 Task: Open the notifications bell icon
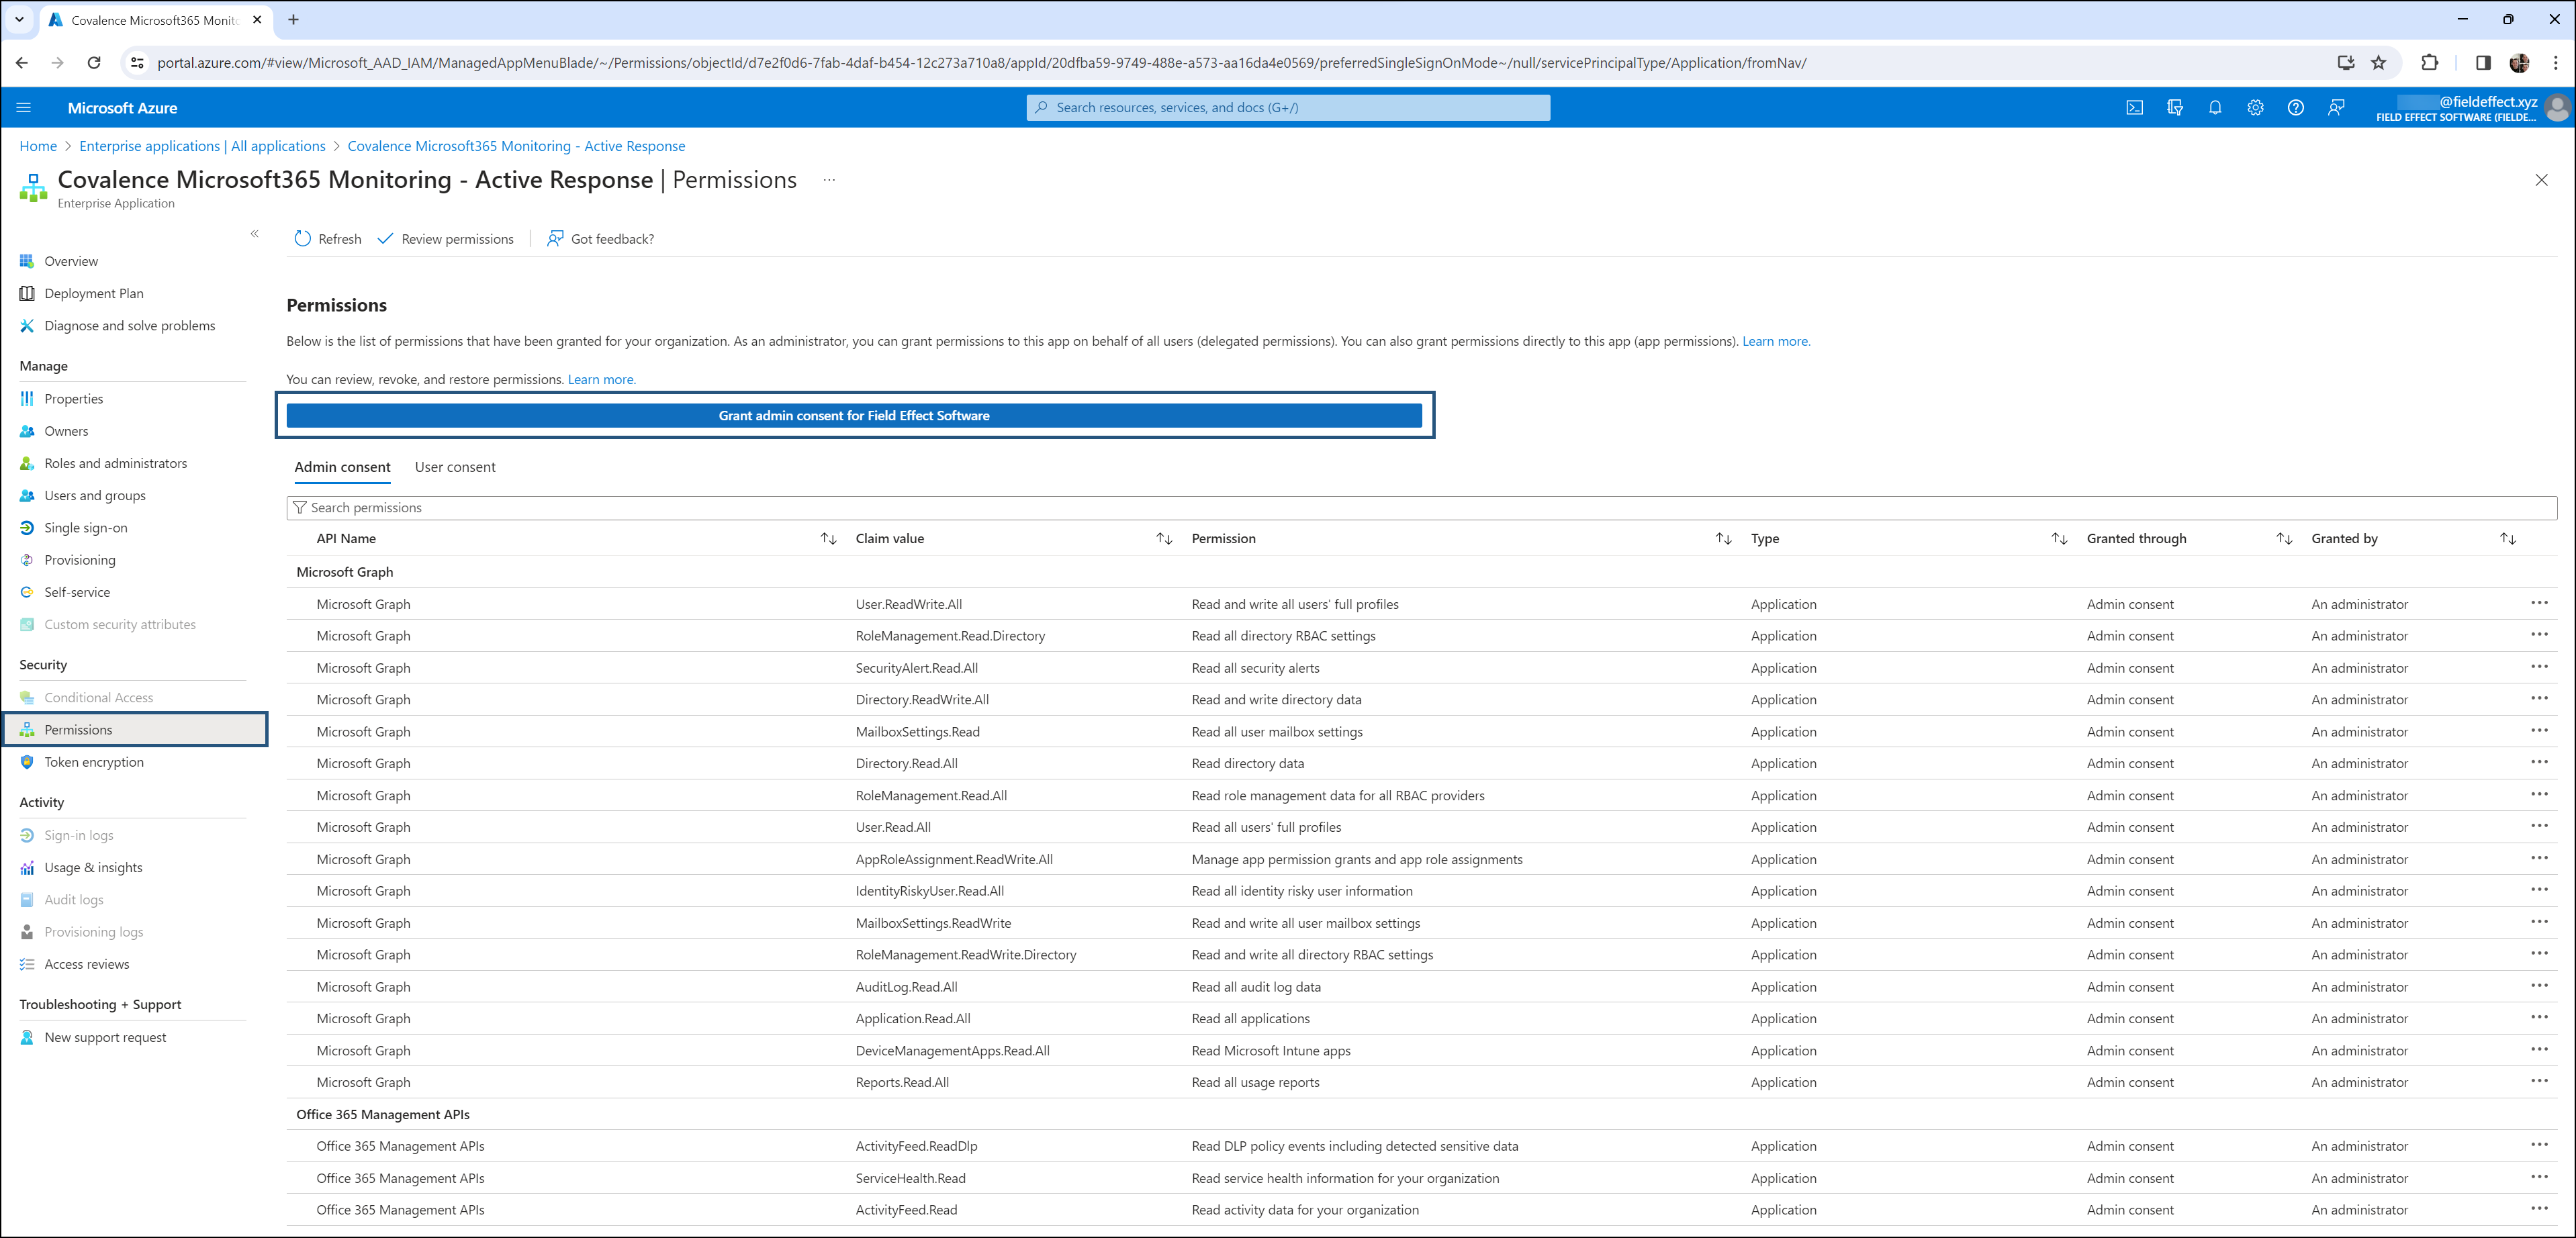point(2215,108)
